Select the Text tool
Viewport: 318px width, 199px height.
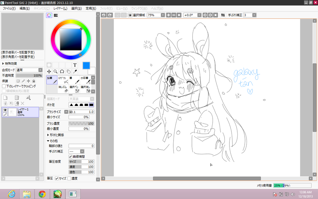[75, 65]
